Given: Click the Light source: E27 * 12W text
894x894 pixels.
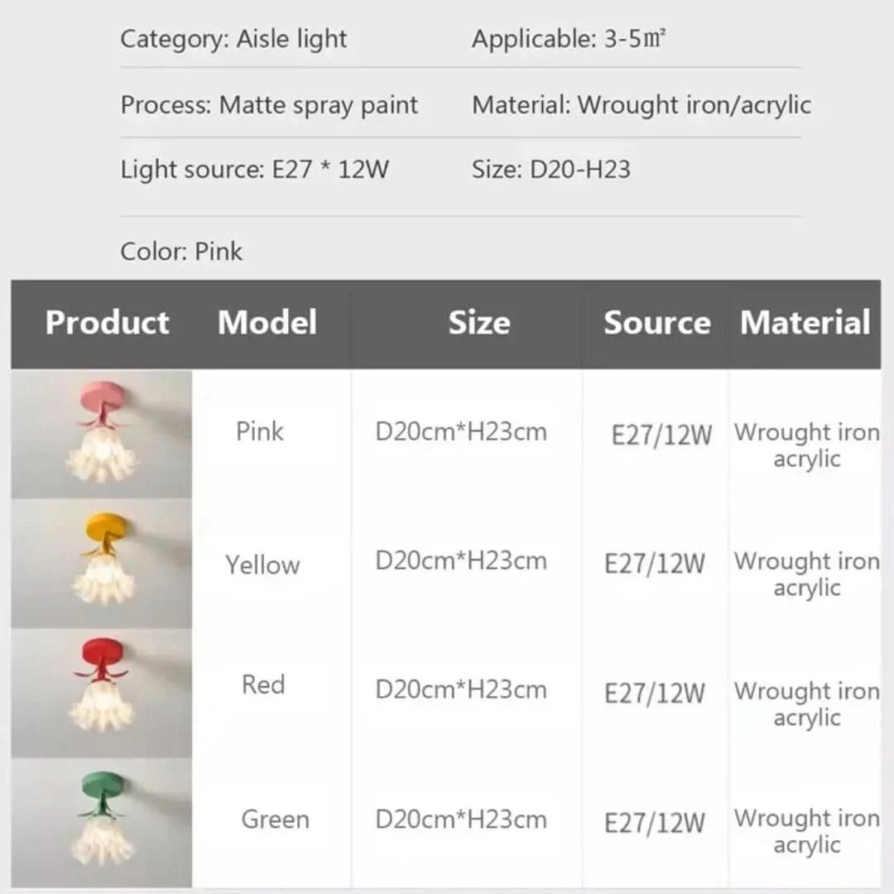Looking at the screenshot, I should point(254,170).
